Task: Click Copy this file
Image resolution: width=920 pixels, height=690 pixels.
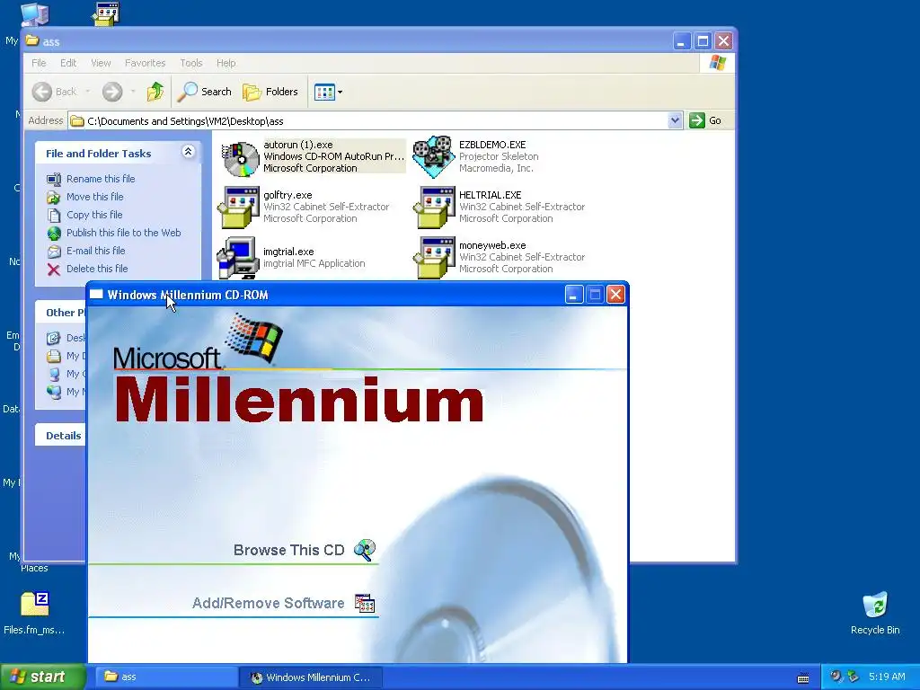Action: point(94,215)
